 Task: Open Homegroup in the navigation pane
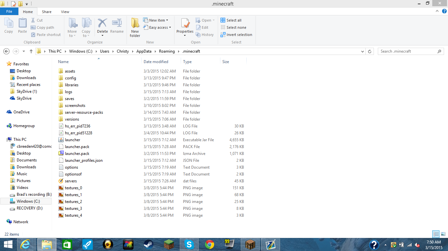tap(24, 126)
